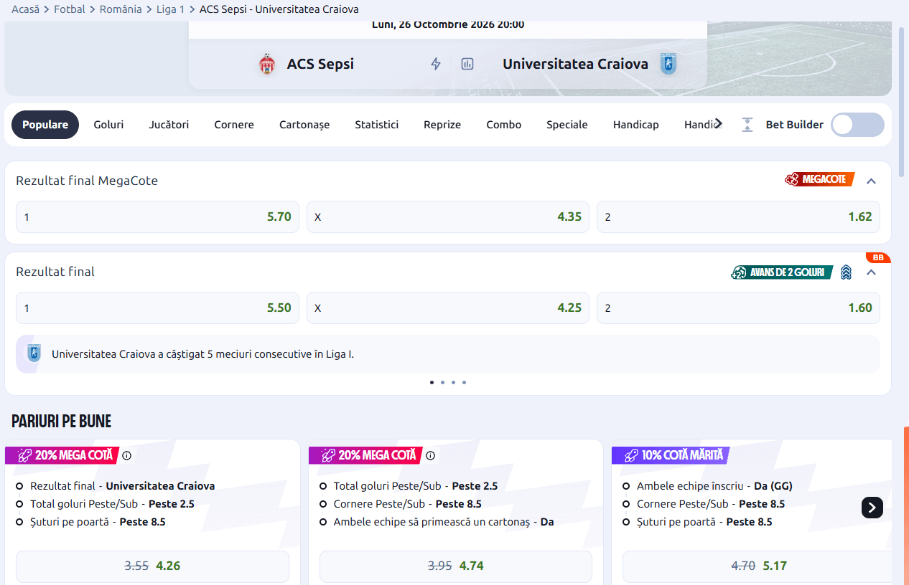The height and width of the screenshot is (585, 909).
Task: Open info icon on second 20% Mega Cotă card
Action: click(431, 455)
